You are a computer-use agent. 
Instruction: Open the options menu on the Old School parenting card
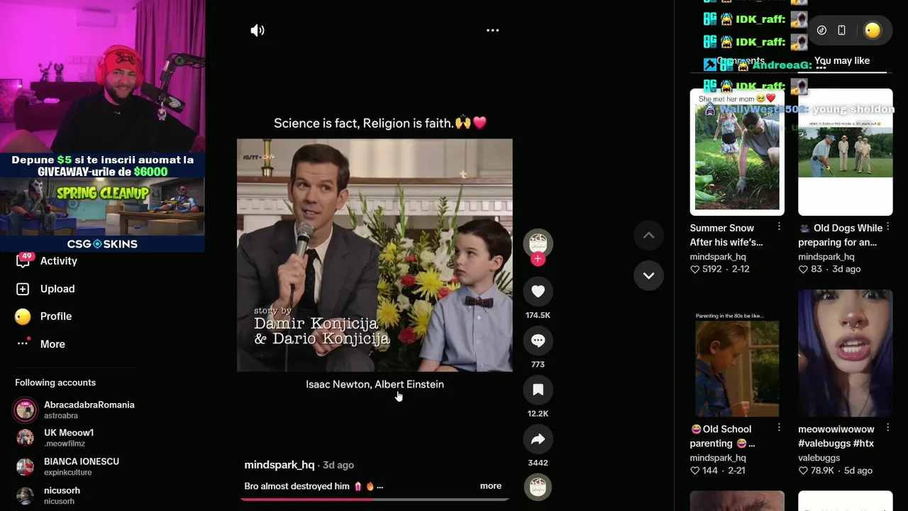(x=779, y=427)
